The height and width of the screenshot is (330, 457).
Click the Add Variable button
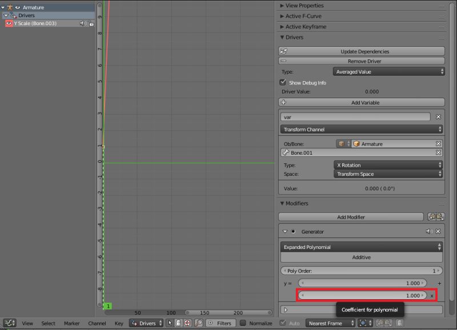pos(366,103)
